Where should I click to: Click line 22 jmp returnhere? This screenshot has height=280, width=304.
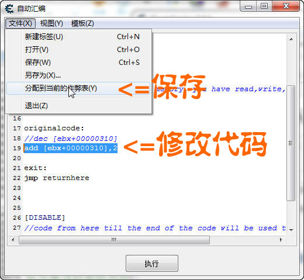point(57,178)
